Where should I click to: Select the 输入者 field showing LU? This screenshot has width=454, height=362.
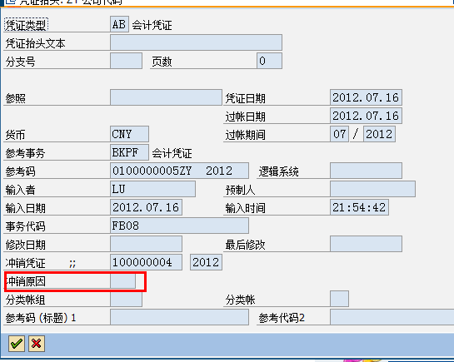pyautogui.click(x=152, y=189)
